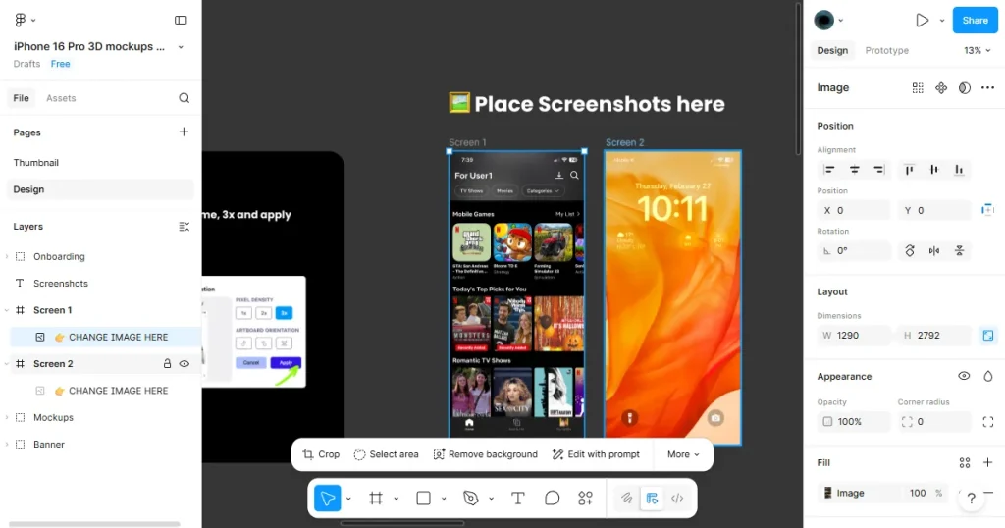Open the Thumbnail page
The image size is (1005, 528).
pyautogui.click(x=36, y=163)
